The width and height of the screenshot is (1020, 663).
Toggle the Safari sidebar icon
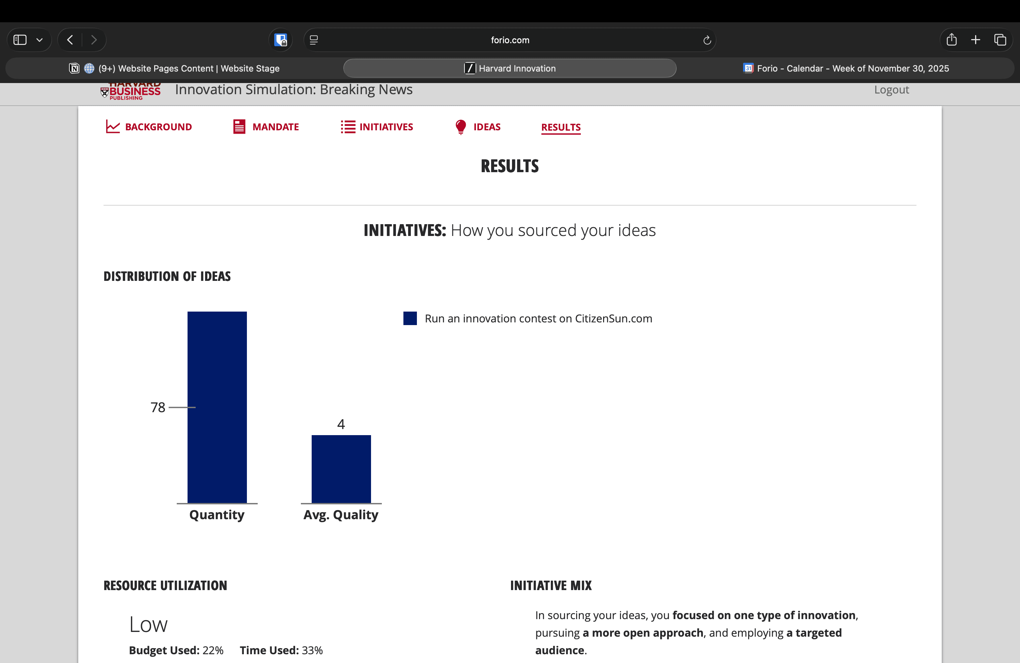pyautogui.click(x=20, y=40)
